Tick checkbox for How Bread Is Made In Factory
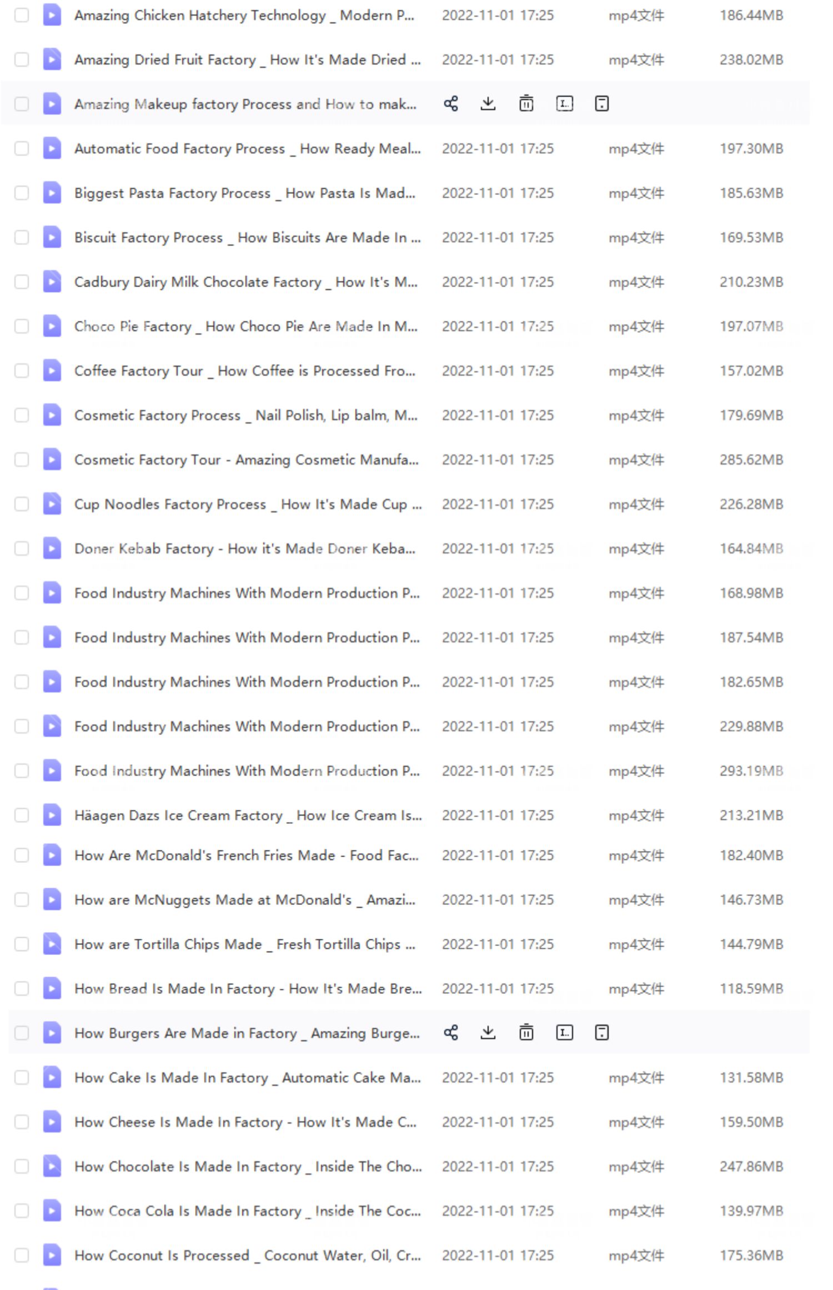Viewport: 833px width, 1290px height. pyautogui.click(x=22, y=988)
